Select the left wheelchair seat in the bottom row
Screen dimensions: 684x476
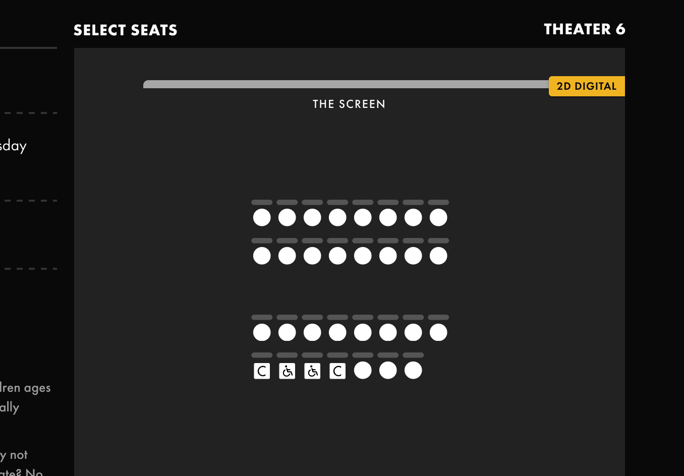[287, 371]
